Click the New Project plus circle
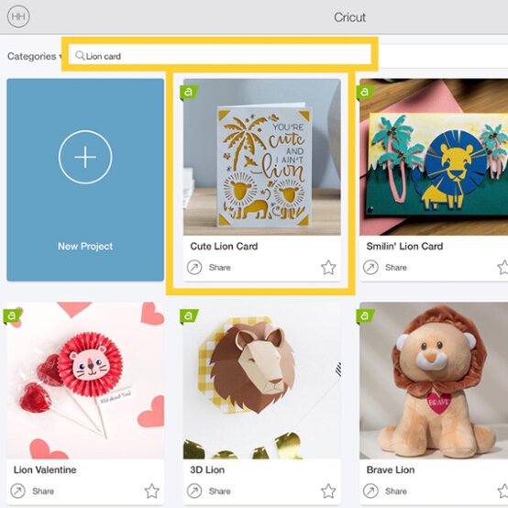 click(x=85, y=157)
